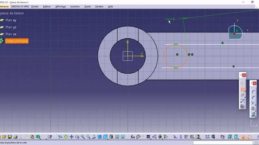Expand the Profile tool flyout arrow
Image resolution: width=259 pixels, height=145 pixels.
point(245,91)
